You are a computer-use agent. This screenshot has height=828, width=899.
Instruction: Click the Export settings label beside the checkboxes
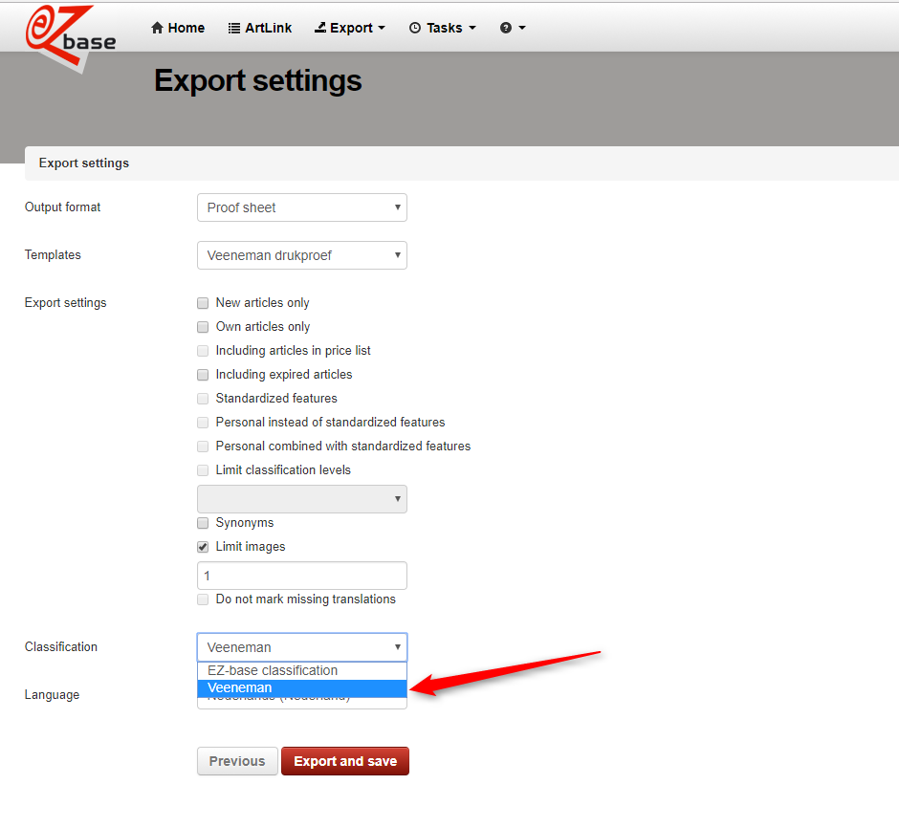click(65, 303)
